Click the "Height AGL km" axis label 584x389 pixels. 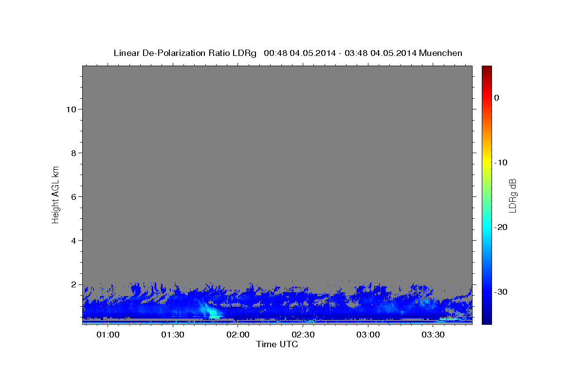click(56, 194)
